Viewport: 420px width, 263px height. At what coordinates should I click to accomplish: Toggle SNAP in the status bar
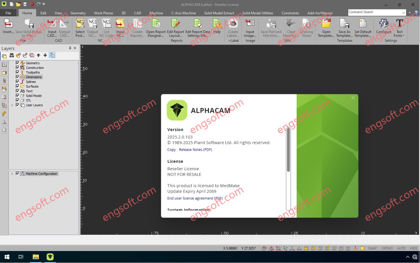pyautogui.click(x=372, y=248)
